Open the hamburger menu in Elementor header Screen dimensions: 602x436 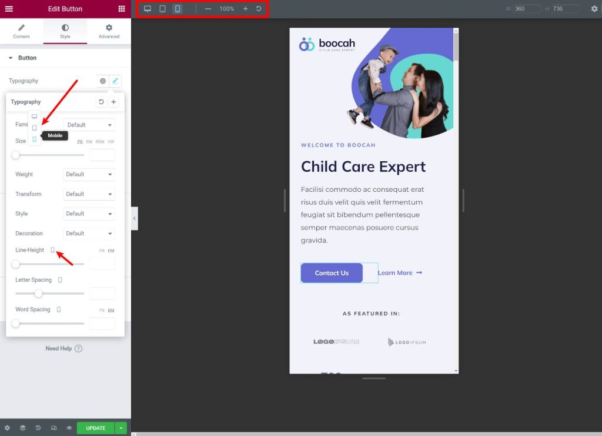click(x=9, y=9)
